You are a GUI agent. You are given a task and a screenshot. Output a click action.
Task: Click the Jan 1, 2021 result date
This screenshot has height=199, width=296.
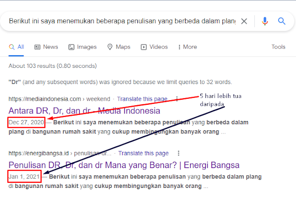(x=24, y=176)
